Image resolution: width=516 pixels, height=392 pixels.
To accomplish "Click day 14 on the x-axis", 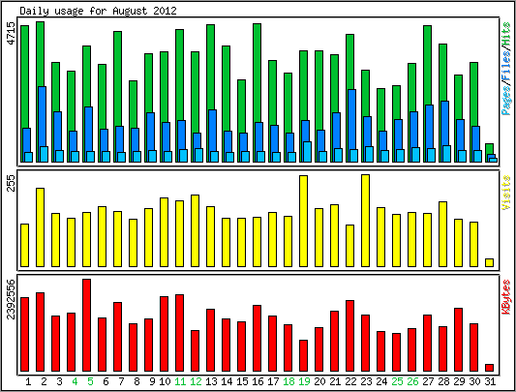I will 227,381.
